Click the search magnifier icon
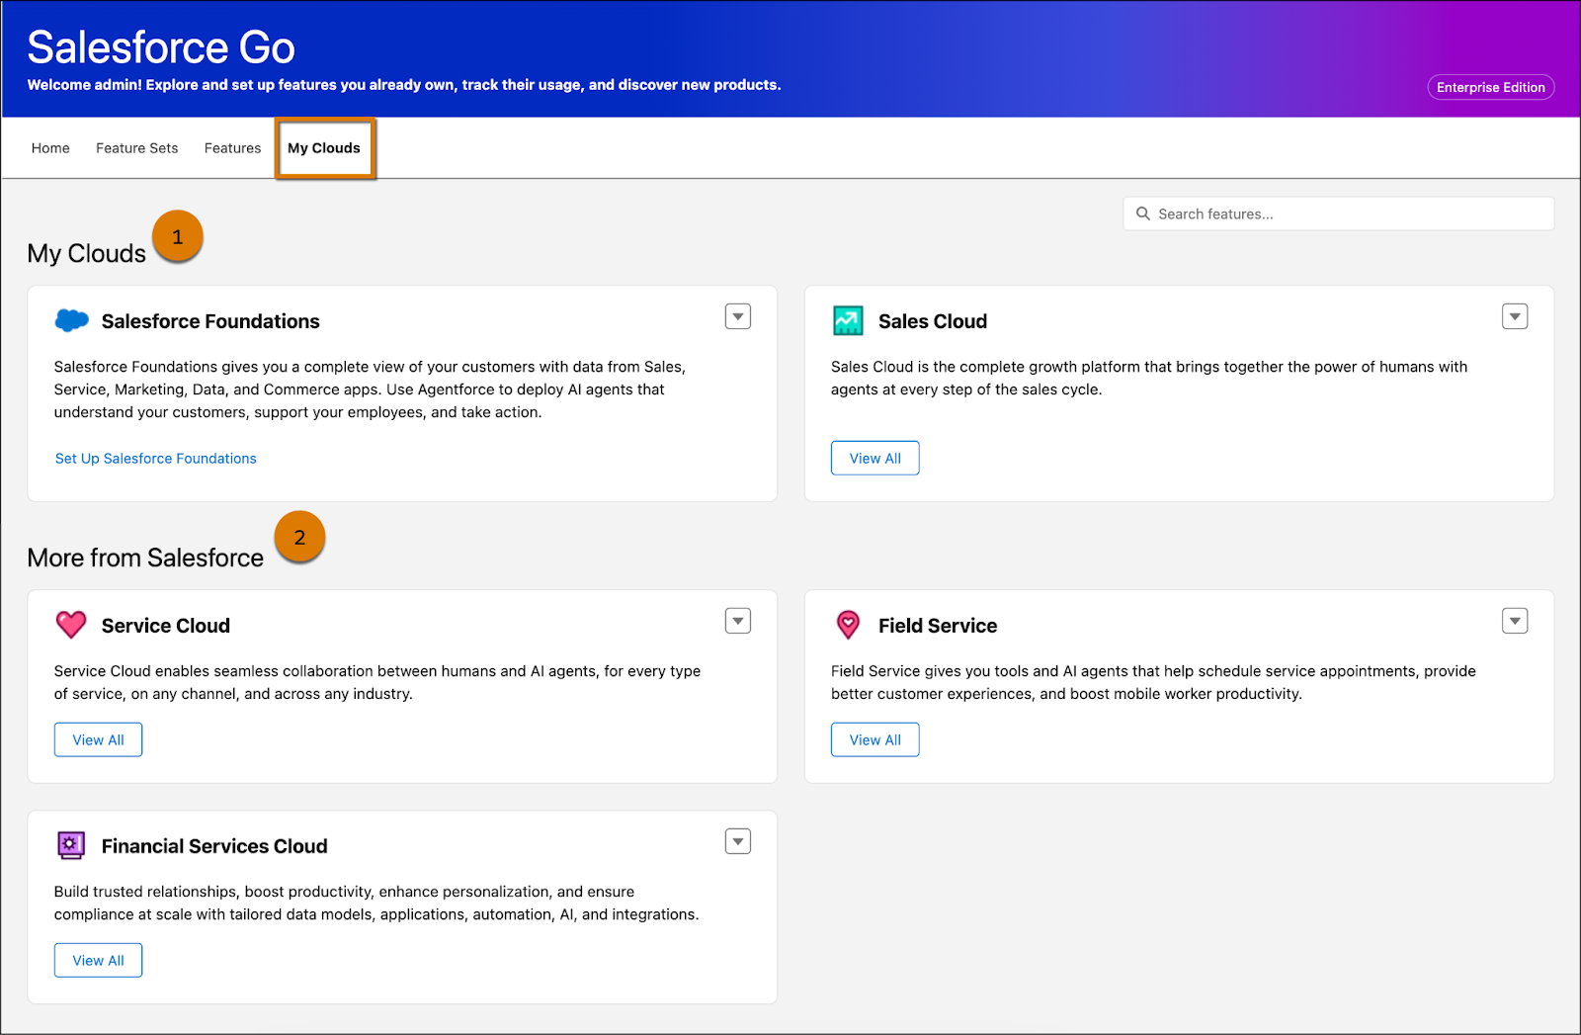This screenshot has height=1035, width=1581. pos(1143,214)
